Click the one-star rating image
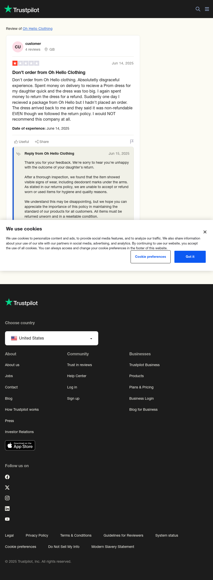Screen dimensions: 213x580 pos(26,63)
